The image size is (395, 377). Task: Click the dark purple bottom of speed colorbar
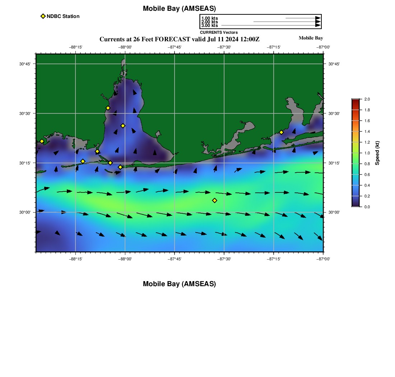(355, 205)
